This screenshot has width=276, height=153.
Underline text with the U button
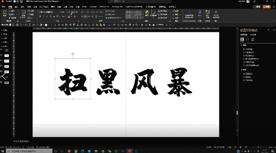(47, 16)
